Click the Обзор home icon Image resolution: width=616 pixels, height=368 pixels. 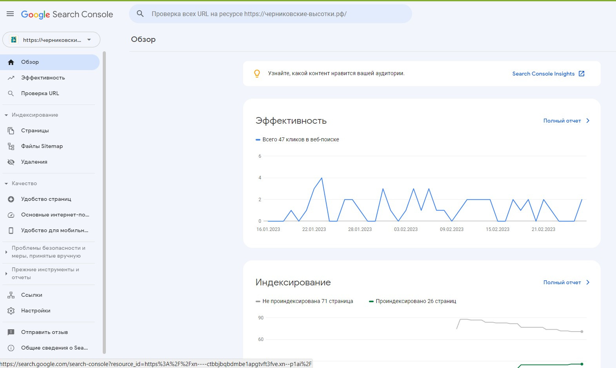(11, 62)
